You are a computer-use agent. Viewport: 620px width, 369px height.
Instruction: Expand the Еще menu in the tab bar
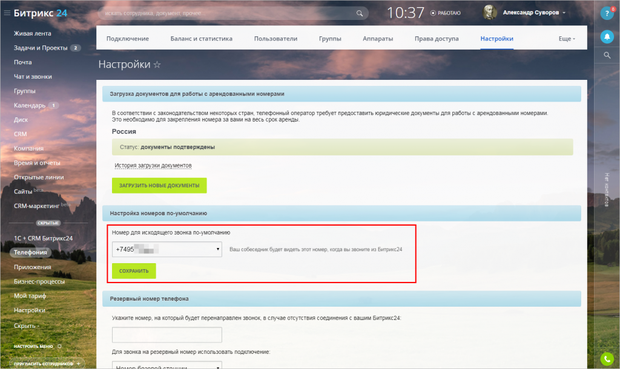tap(567, 39)
